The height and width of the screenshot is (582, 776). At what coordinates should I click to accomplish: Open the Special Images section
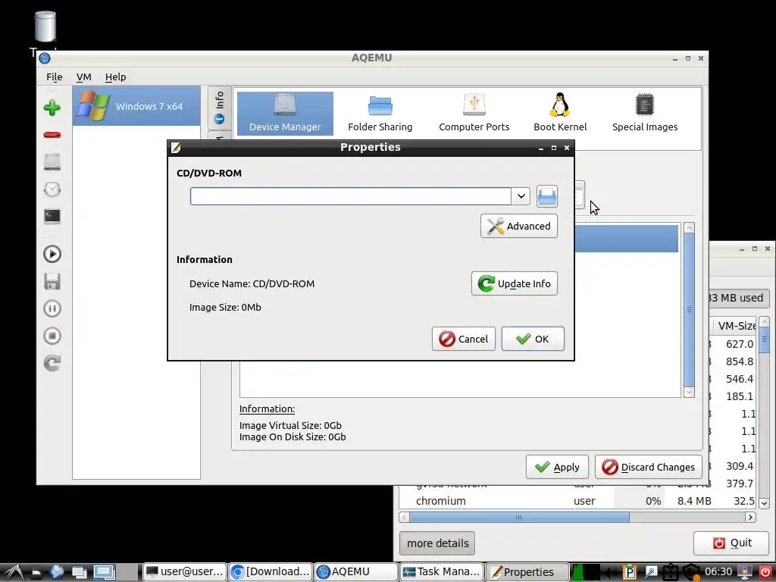pyautogui.click(x=645, y=114)
